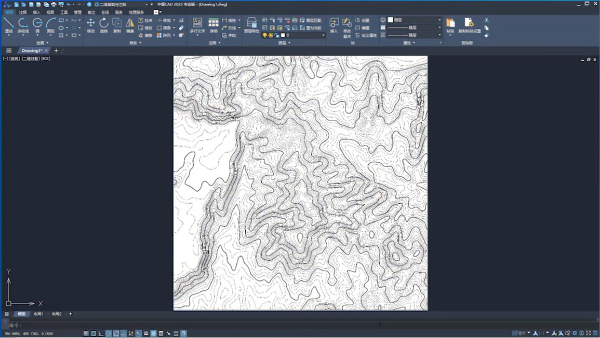Toggle polar tracking in status bar
Viewport: 600px width, 338px height.
click(109, 333)
